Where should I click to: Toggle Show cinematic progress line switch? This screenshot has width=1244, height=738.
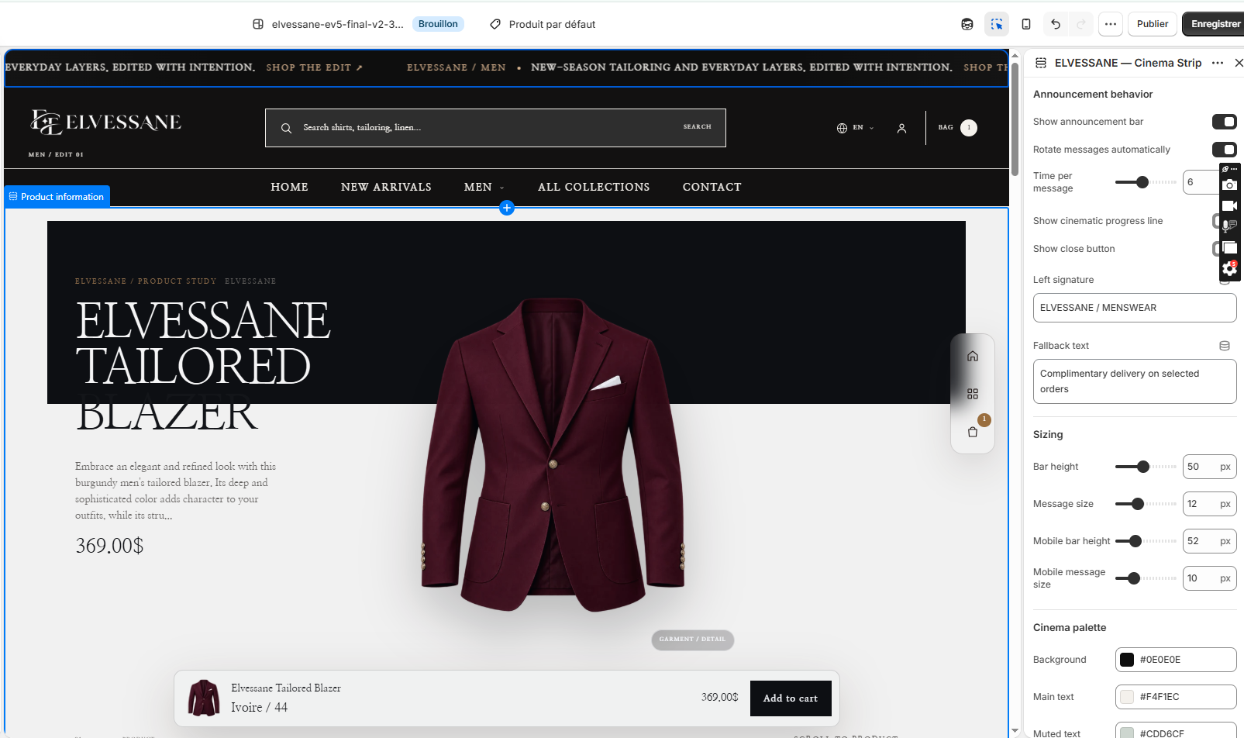[1218, 221]
